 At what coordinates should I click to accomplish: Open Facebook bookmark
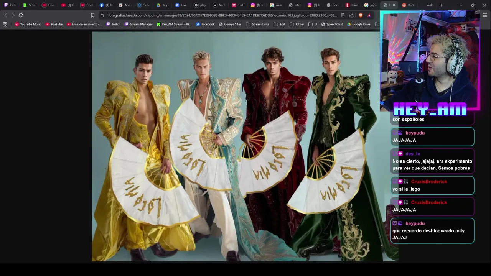pyautogui.click(x=205, y=24)
